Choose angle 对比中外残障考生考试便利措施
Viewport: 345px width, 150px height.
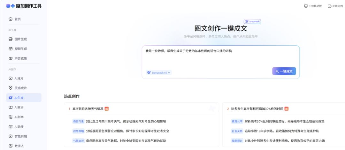coord(285,141)
